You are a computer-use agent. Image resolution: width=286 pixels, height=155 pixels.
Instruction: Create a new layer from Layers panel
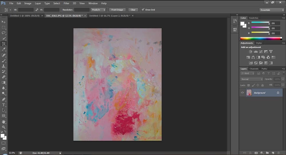coord(273,153)
